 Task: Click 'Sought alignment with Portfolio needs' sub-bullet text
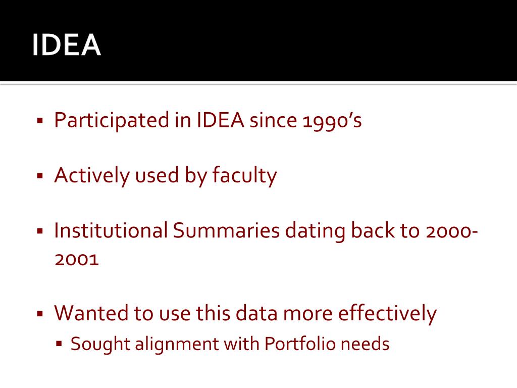point(230,344)
